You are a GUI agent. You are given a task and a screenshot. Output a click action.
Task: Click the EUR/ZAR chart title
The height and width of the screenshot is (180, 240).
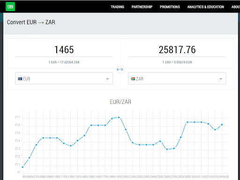click(x=120, y=102)
